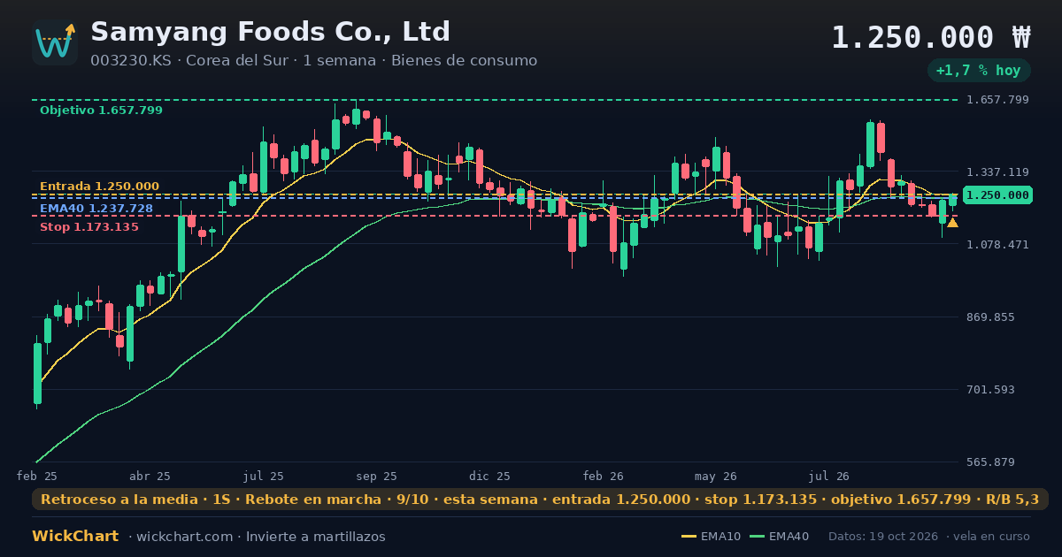Click the yellow retroceso a la media summary banner
The image size is (1062, 557).
(540, 500)
